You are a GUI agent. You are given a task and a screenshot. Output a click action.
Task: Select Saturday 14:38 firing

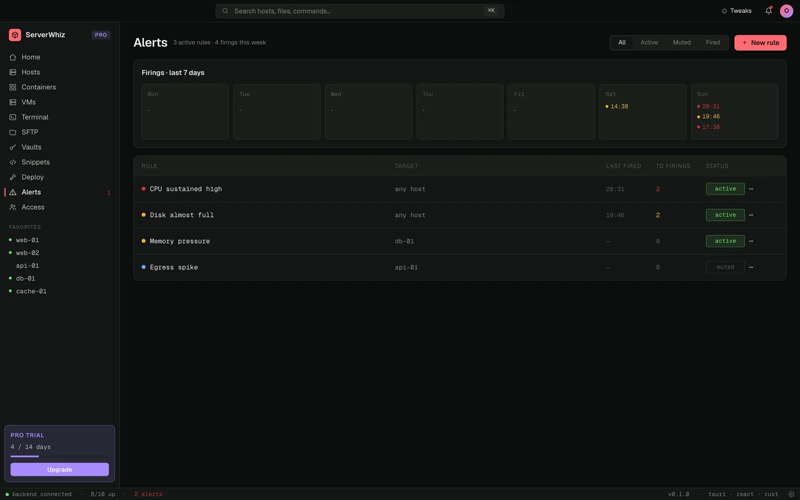coord(616,106)
